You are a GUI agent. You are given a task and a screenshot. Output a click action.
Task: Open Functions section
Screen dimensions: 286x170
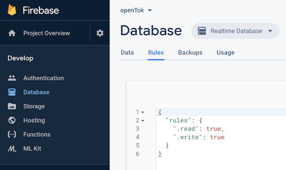click(37, 134)
